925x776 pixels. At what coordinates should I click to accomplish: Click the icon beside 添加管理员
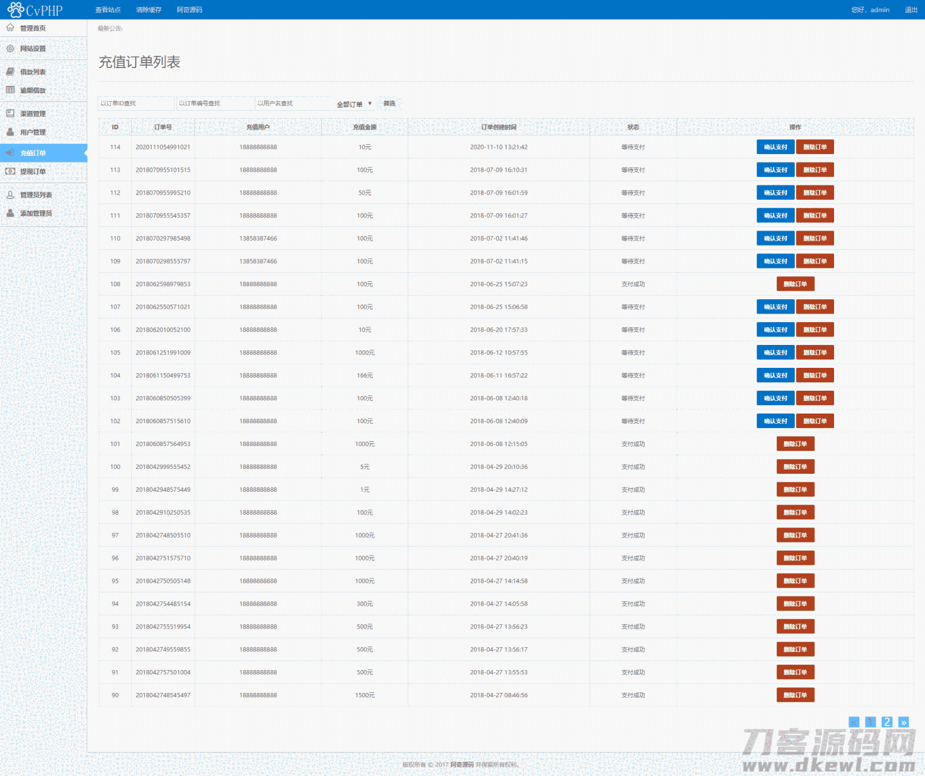[10, 213]
